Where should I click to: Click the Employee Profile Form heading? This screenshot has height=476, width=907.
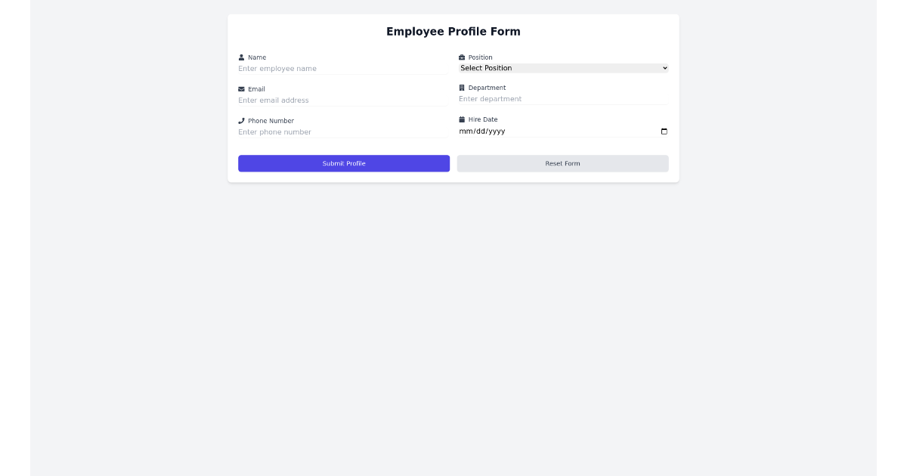[453, 31]
